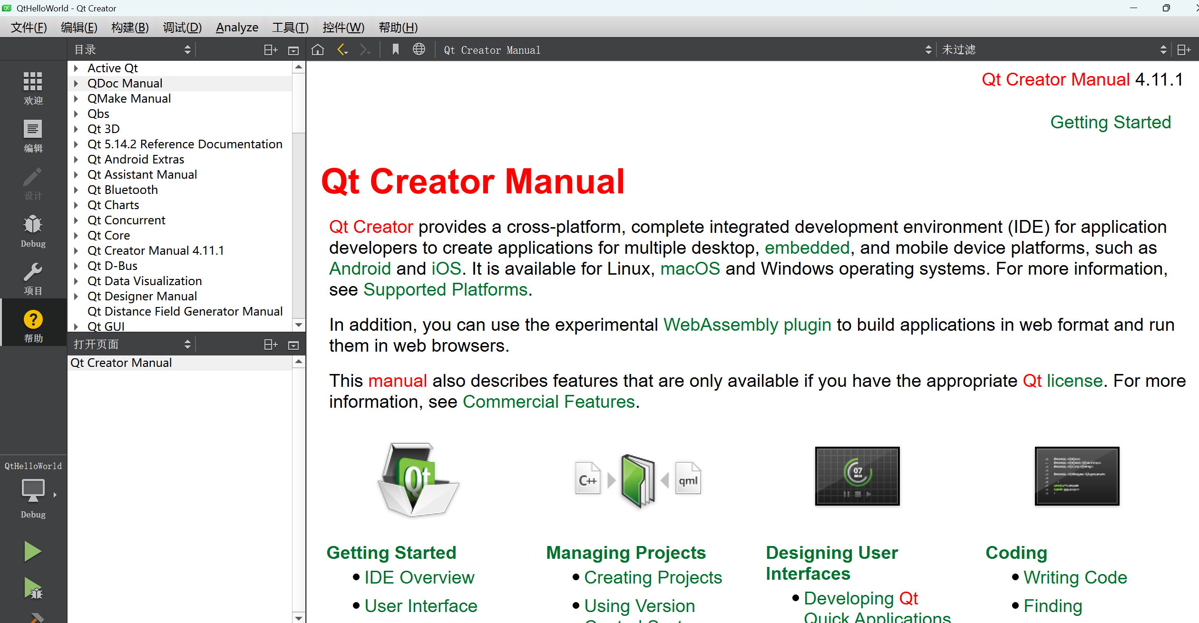The image size is (1199, 623).
Task: Split the contents (目录) side pane
Action: tap(271, 50)
